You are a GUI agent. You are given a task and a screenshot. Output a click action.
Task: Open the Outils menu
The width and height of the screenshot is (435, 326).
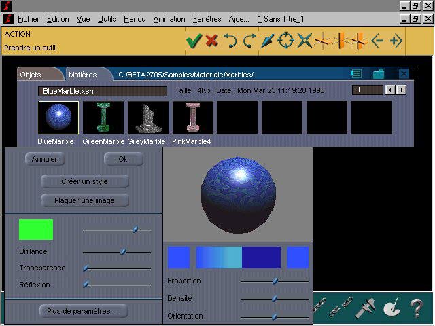[107, 19]
